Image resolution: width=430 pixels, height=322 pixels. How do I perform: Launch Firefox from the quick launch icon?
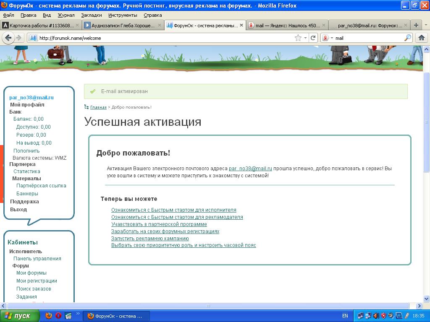pyautogui.click(x=49, y=316)
